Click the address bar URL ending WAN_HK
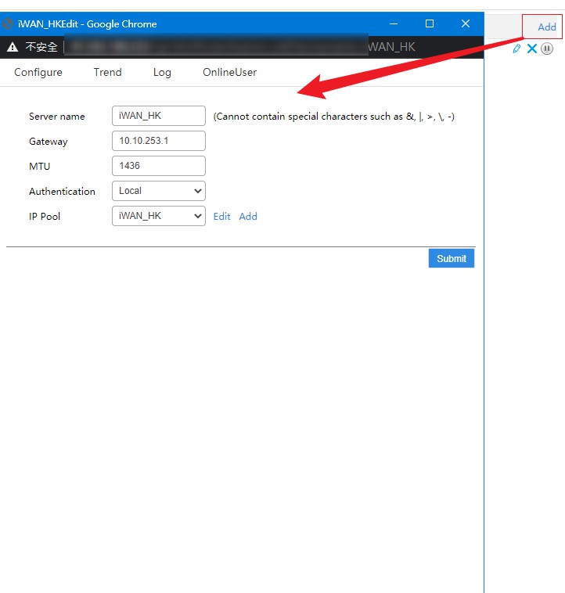Screen dimensions: 565x593 point(240,47)
